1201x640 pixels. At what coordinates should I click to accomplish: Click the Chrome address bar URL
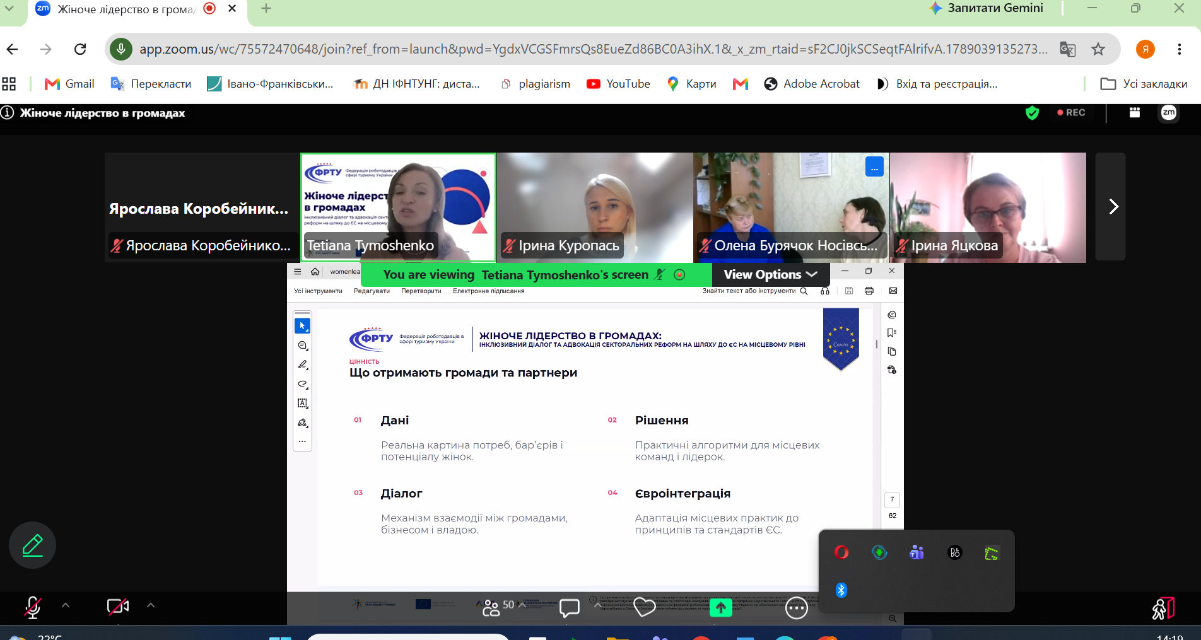tap(593, 49)
